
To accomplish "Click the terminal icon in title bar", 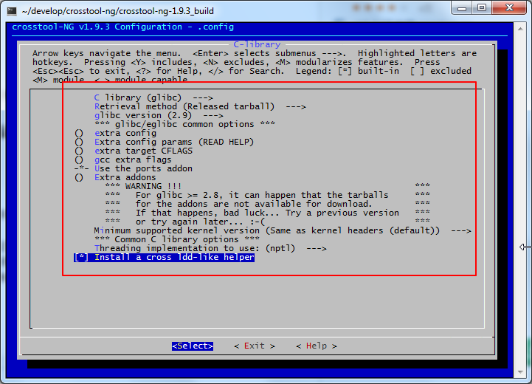I will click(12, 11).
